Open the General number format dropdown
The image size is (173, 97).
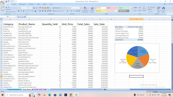(x=79, y=8)
